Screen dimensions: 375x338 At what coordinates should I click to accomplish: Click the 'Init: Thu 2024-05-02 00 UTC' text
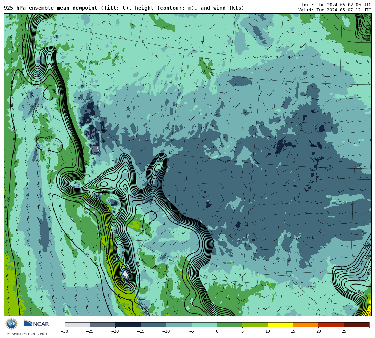click(336, 5)
